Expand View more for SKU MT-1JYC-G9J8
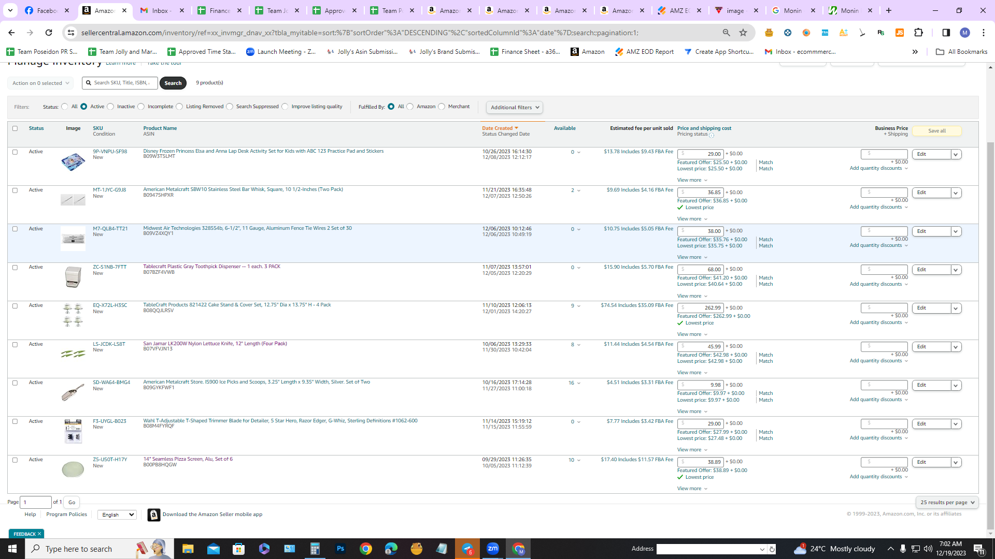Screen dimensions: 995x559 coord(692,219)
